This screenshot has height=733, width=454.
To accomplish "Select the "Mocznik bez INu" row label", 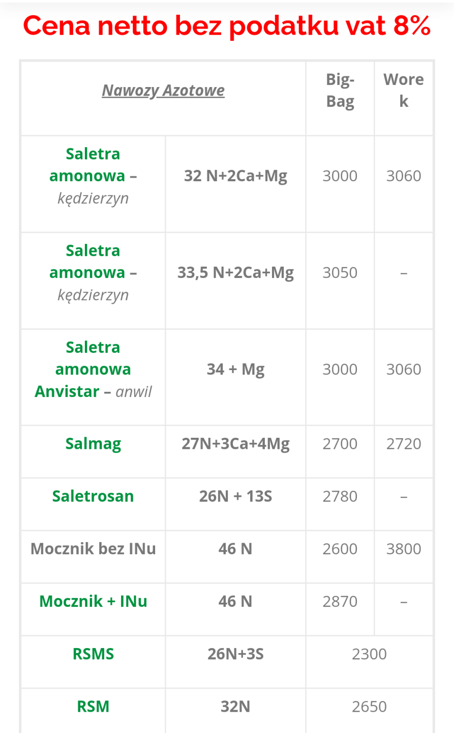I will (x=93, y=549).
